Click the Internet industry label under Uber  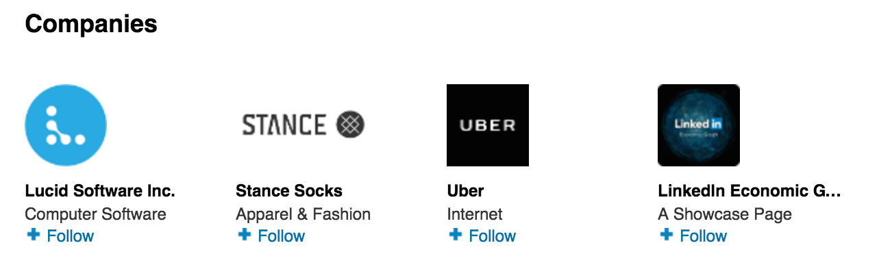[475, 214]
